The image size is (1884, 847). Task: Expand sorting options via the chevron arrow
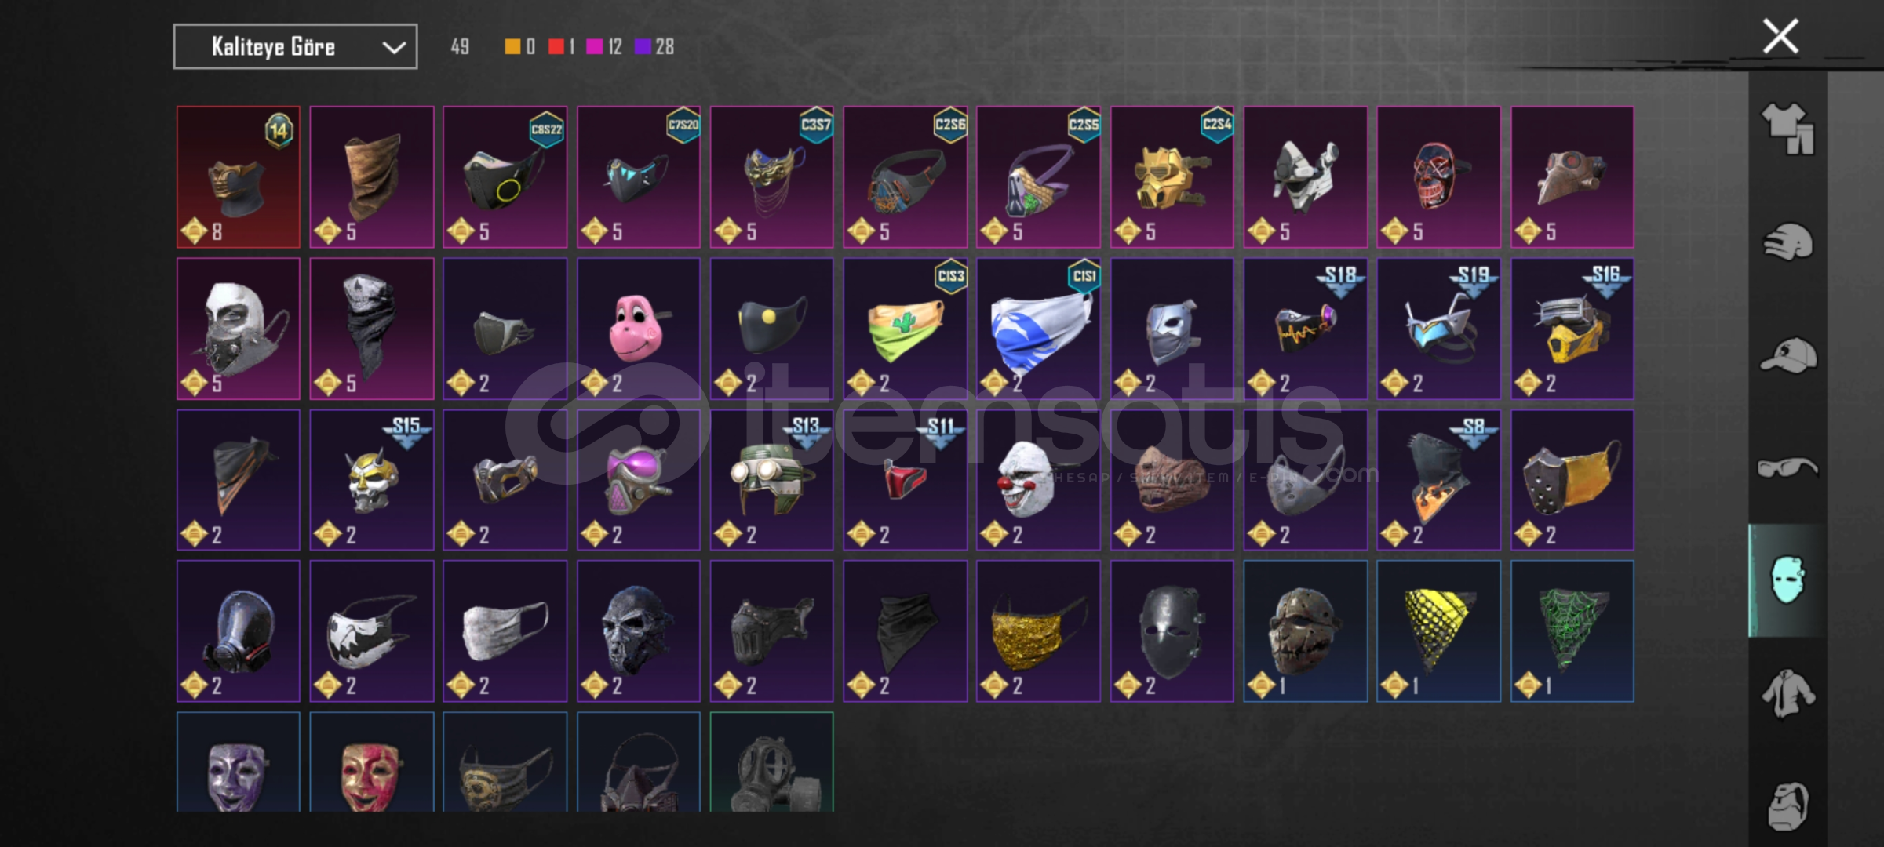393,48
